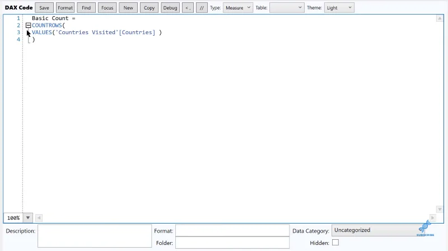Toggle comment with the // button

pyautogui.click(x=202, y=8)
